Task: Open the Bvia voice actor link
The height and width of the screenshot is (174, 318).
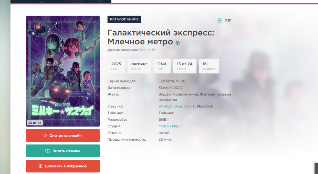Action: [178, 106]
